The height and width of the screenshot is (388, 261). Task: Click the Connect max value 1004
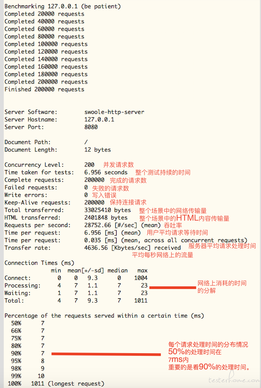point(141,278)
